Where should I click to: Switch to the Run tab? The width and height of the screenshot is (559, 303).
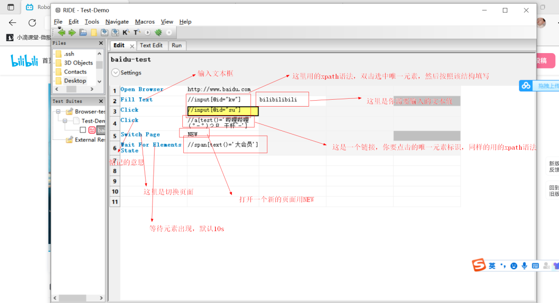click(176, 45)
